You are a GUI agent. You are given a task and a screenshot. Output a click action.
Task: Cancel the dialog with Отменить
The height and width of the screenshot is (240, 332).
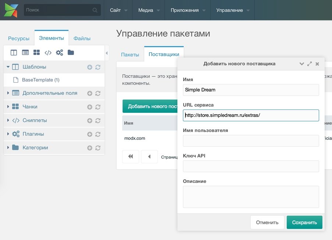pyautogui.click(x=267, y=222)
